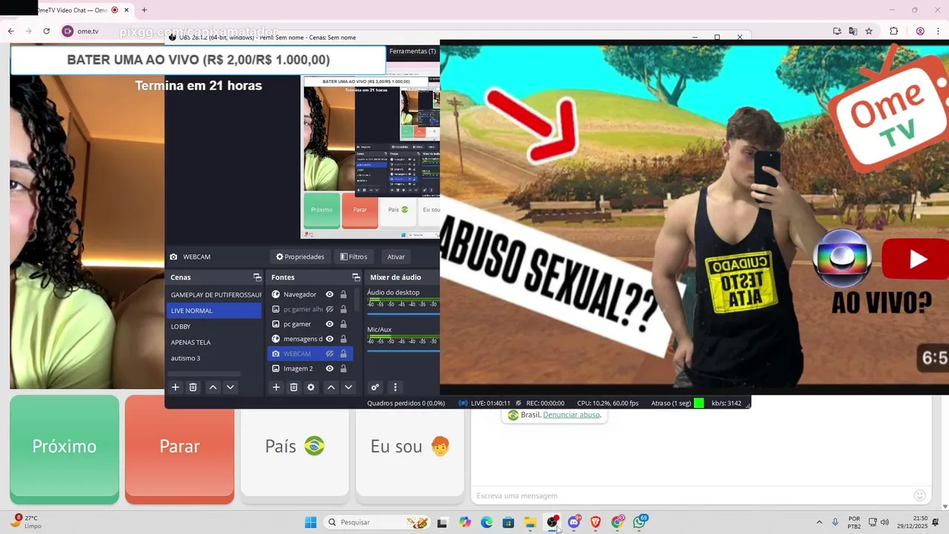
Task: Toggle lock on the mensagens source
Action: [x=343, y=339]
